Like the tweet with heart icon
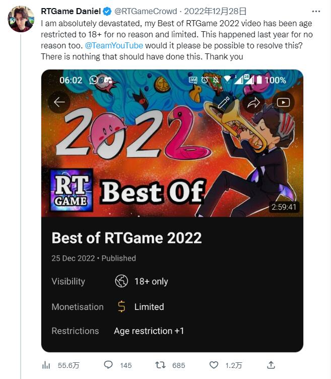Viewport: 331px width, 379px height. [214, 365]
